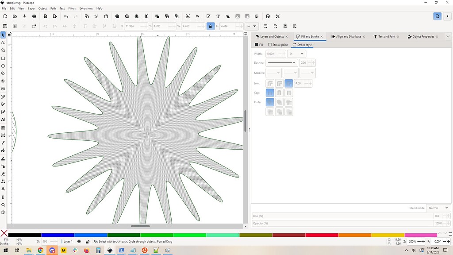Select the round join button

[x=279, y=83]
